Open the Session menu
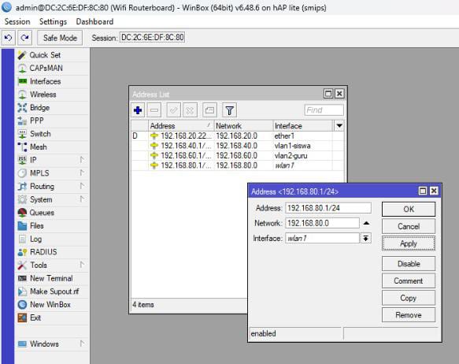The width and height of the screenshot is (459, 364). (17, 22)
